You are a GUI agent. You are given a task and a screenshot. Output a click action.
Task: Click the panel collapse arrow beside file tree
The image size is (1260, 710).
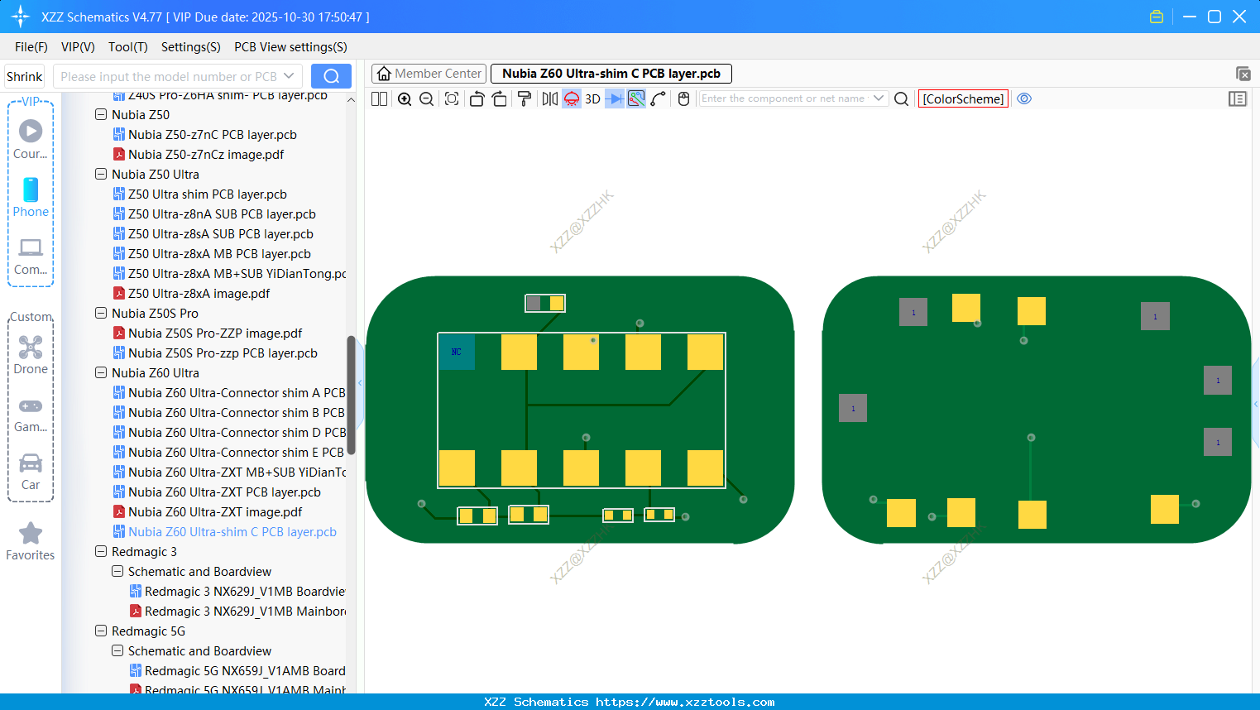(x=360, y=383)
